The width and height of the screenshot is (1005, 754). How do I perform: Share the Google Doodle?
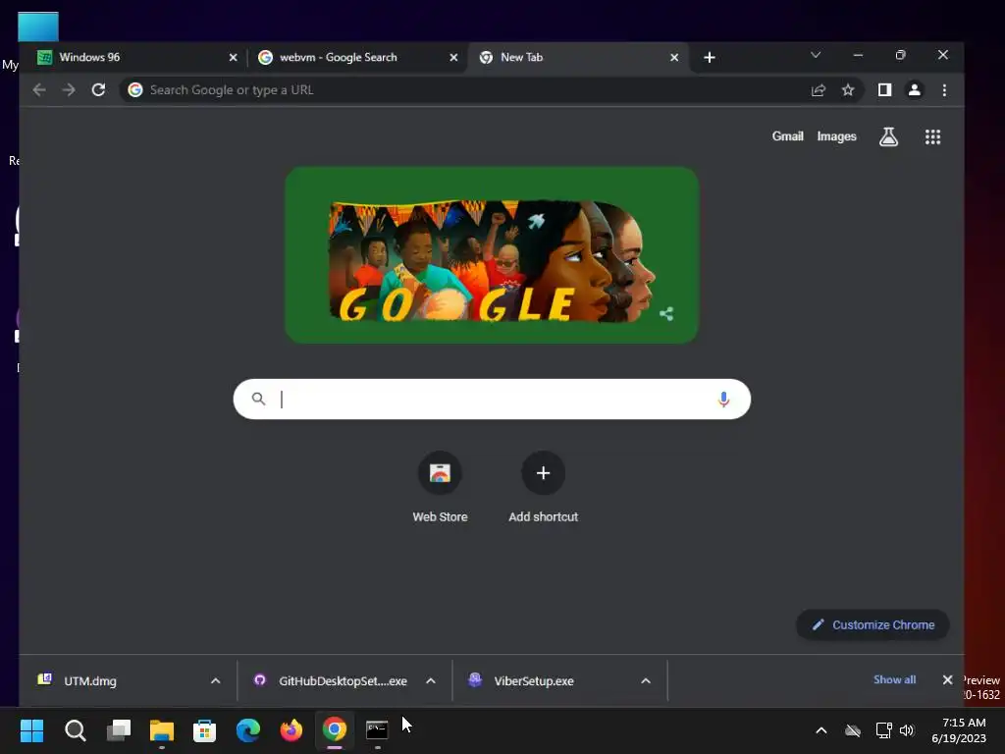(666, 313)
